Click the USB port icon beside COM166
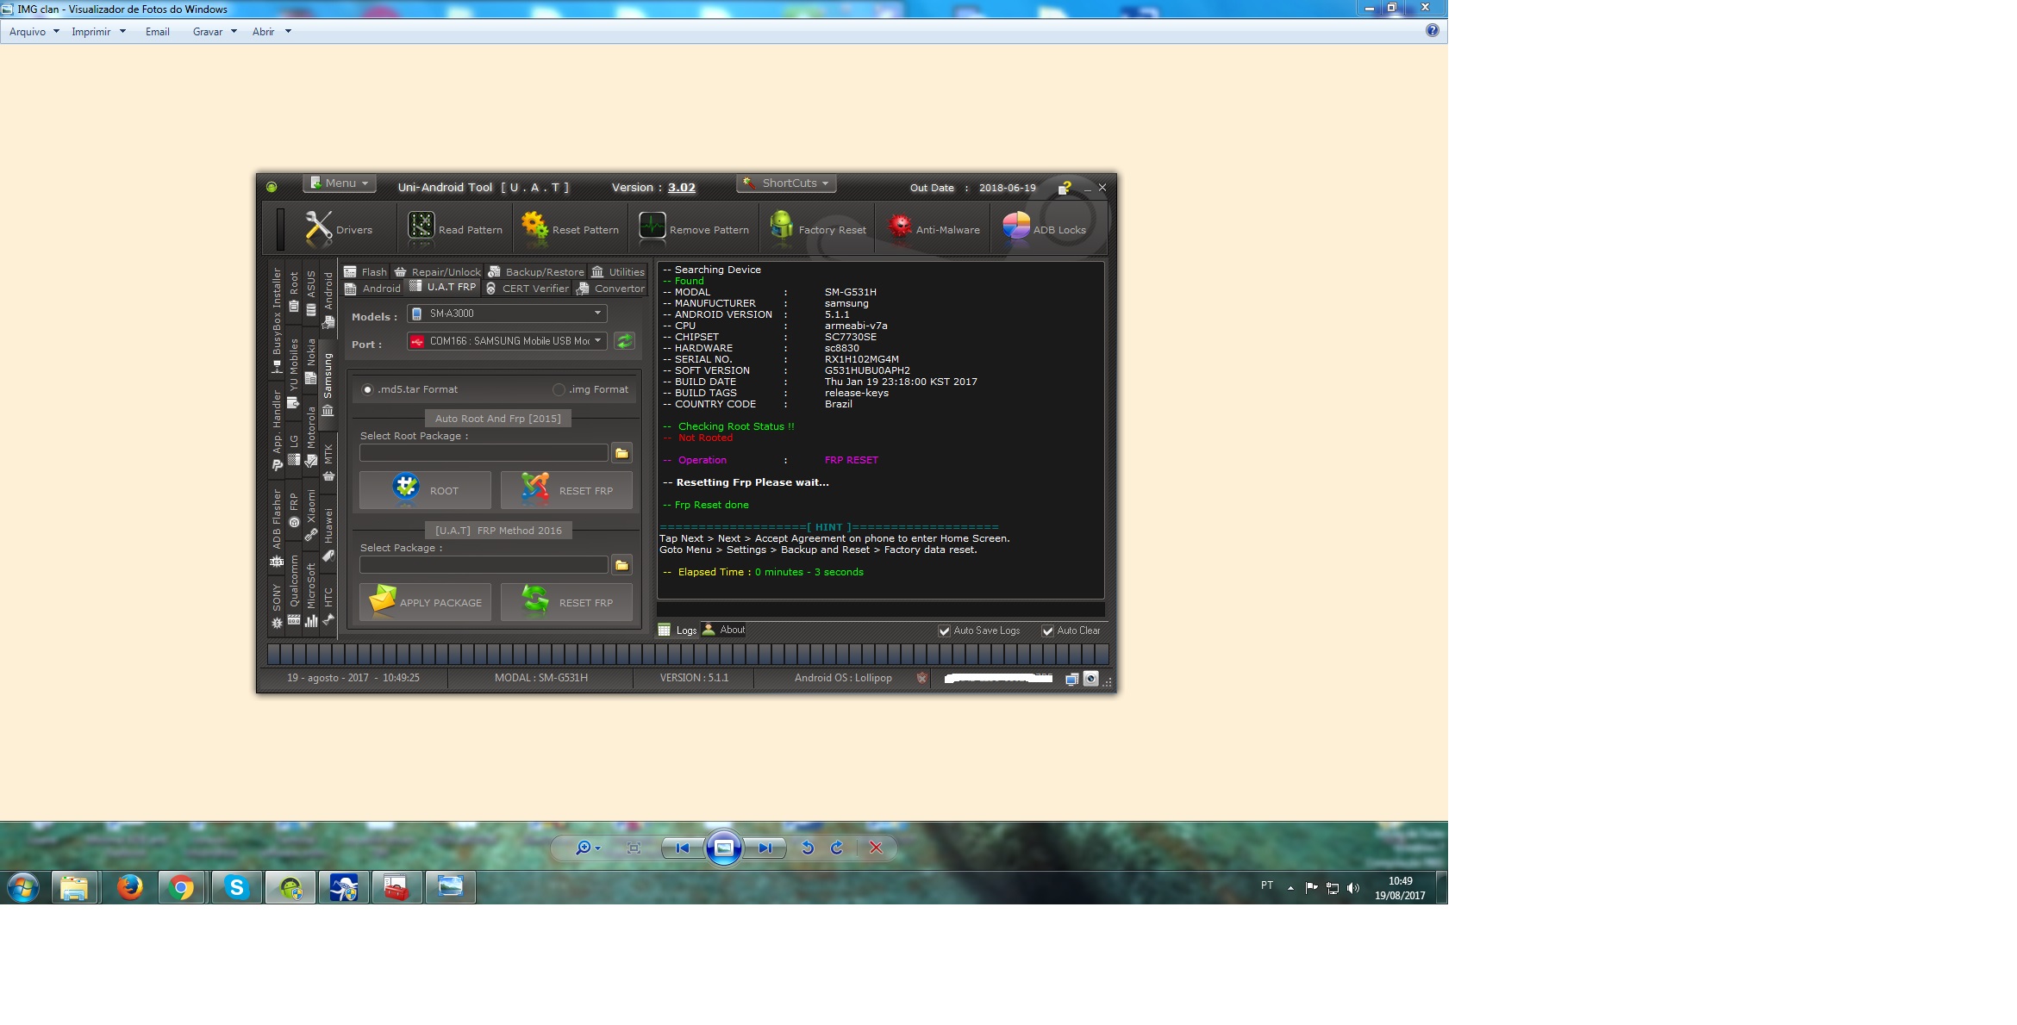Viewport: 2017px width, 1025px height. (x=417, y=341)
